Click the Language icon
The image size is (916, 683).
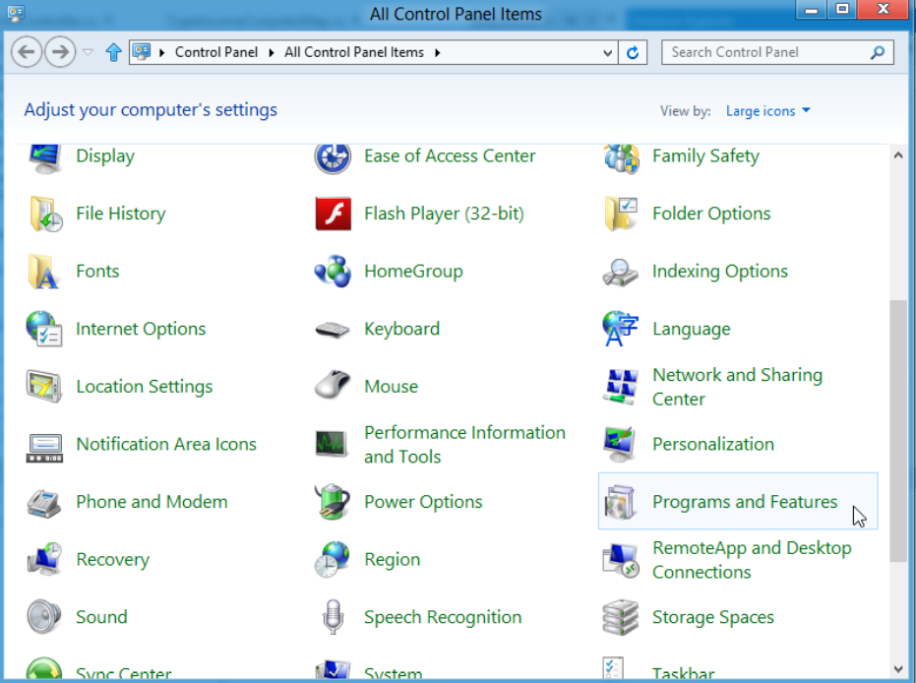tap(621, 329)
